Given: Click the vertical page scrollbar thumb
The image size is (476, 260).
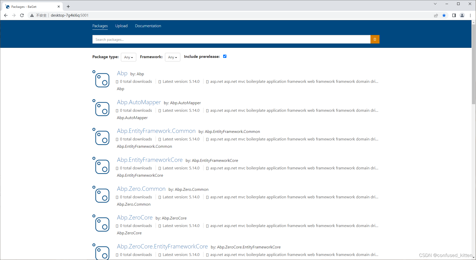Looking at the screenshot, I should point(473,64).
